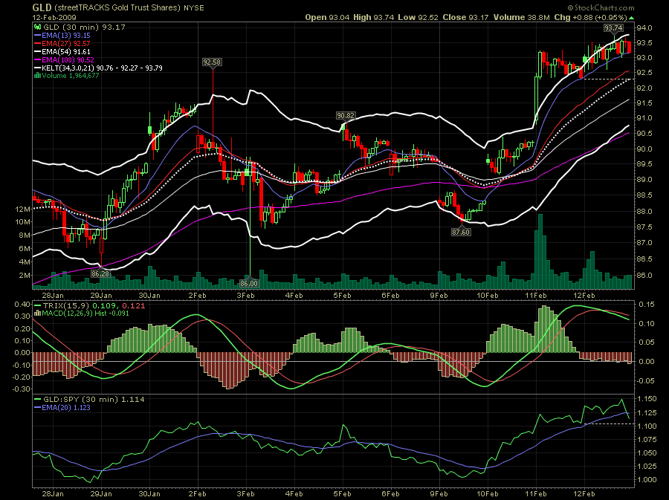Click the 92.58 price high marker

coord(212,62)
